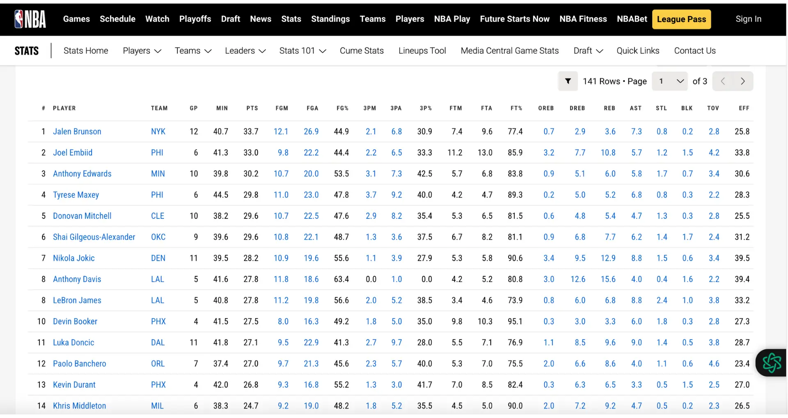Select the page number dropdown
Image resolution: width=788 pixels, height=418 pixels.
(670, 81)
